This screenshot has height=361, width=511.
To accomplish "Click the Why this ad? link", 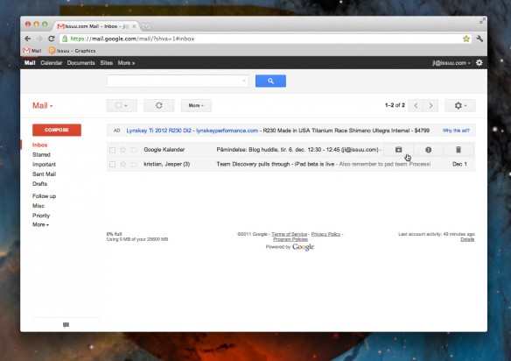I will click(456, 131).
